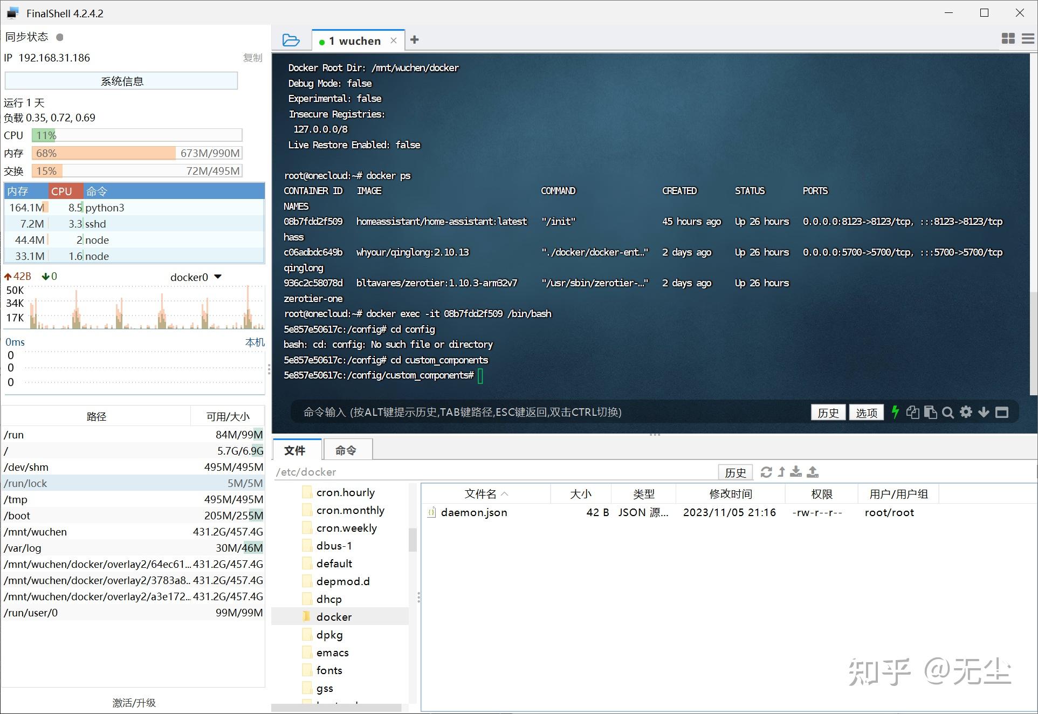Image resolution: width=1038 pixels, height=714 pixels.
Task: Open the connection manager folder icon
Action: coord(290,40)
